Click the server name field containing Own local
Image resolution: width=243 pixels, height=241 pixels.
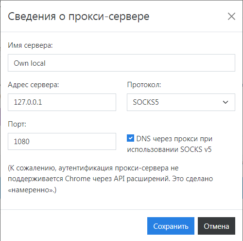(x=121, y=63)
